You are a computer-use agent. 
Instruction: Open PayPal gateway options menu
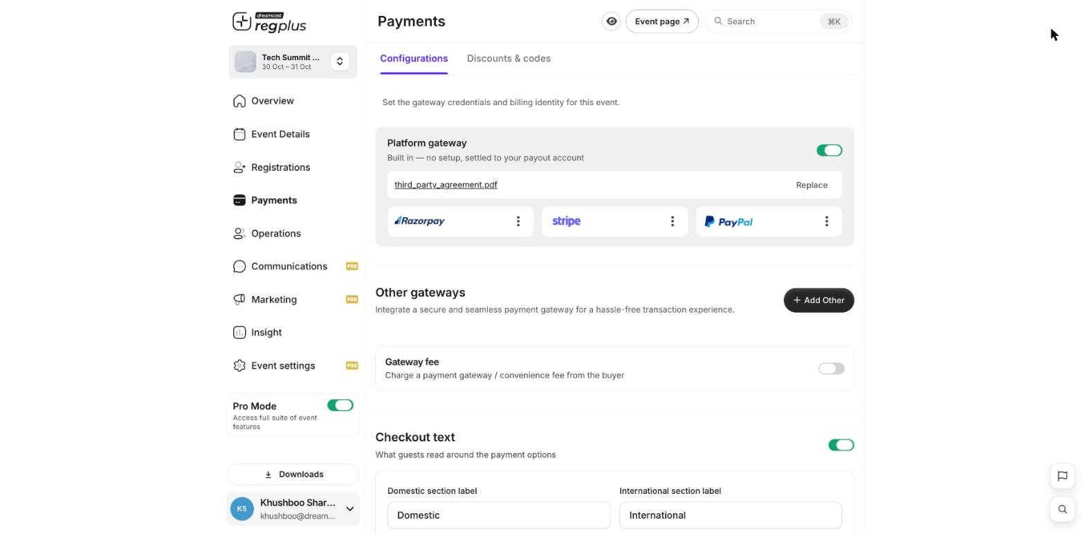tap(827, 221)
